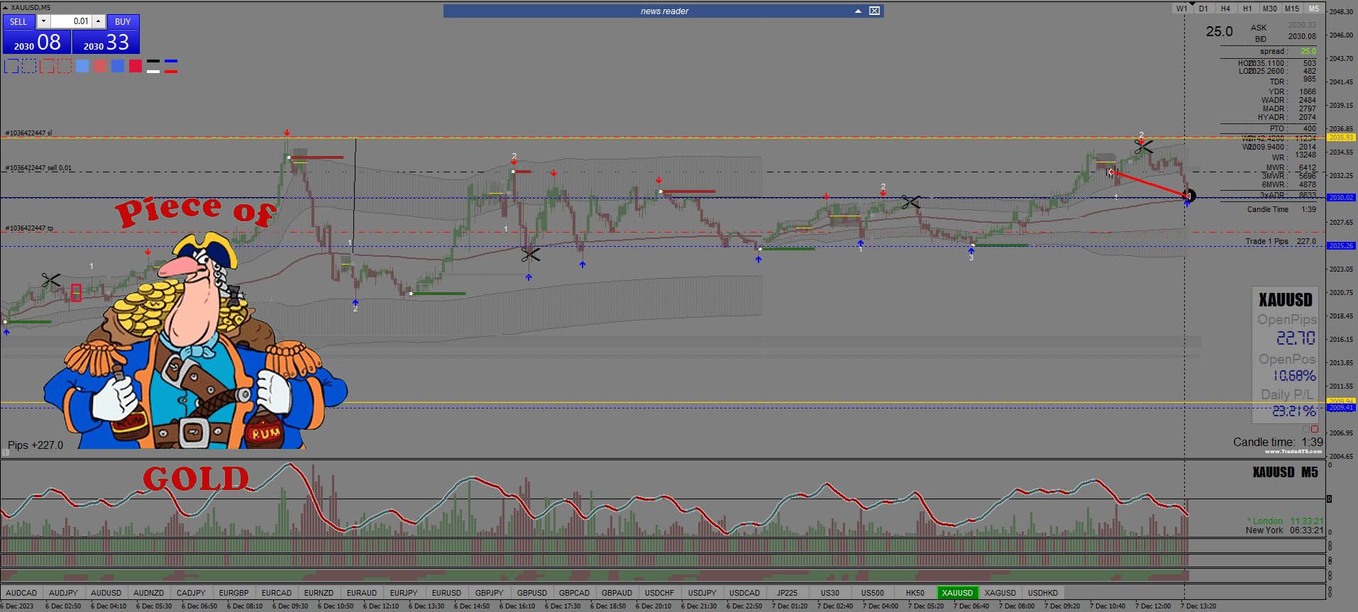Click the news reader title bar
This screenshot has height=612, width=1358.
click(x=663, y=11)
